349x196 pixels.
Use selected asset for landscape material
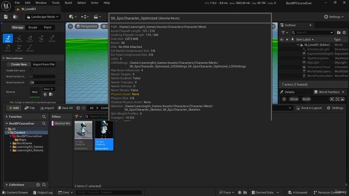tap(45, 94)
